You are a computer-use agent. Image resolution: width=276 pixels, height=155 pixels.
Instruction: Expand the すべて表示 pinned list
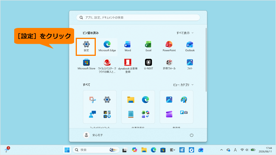click(x=185, y=33)
